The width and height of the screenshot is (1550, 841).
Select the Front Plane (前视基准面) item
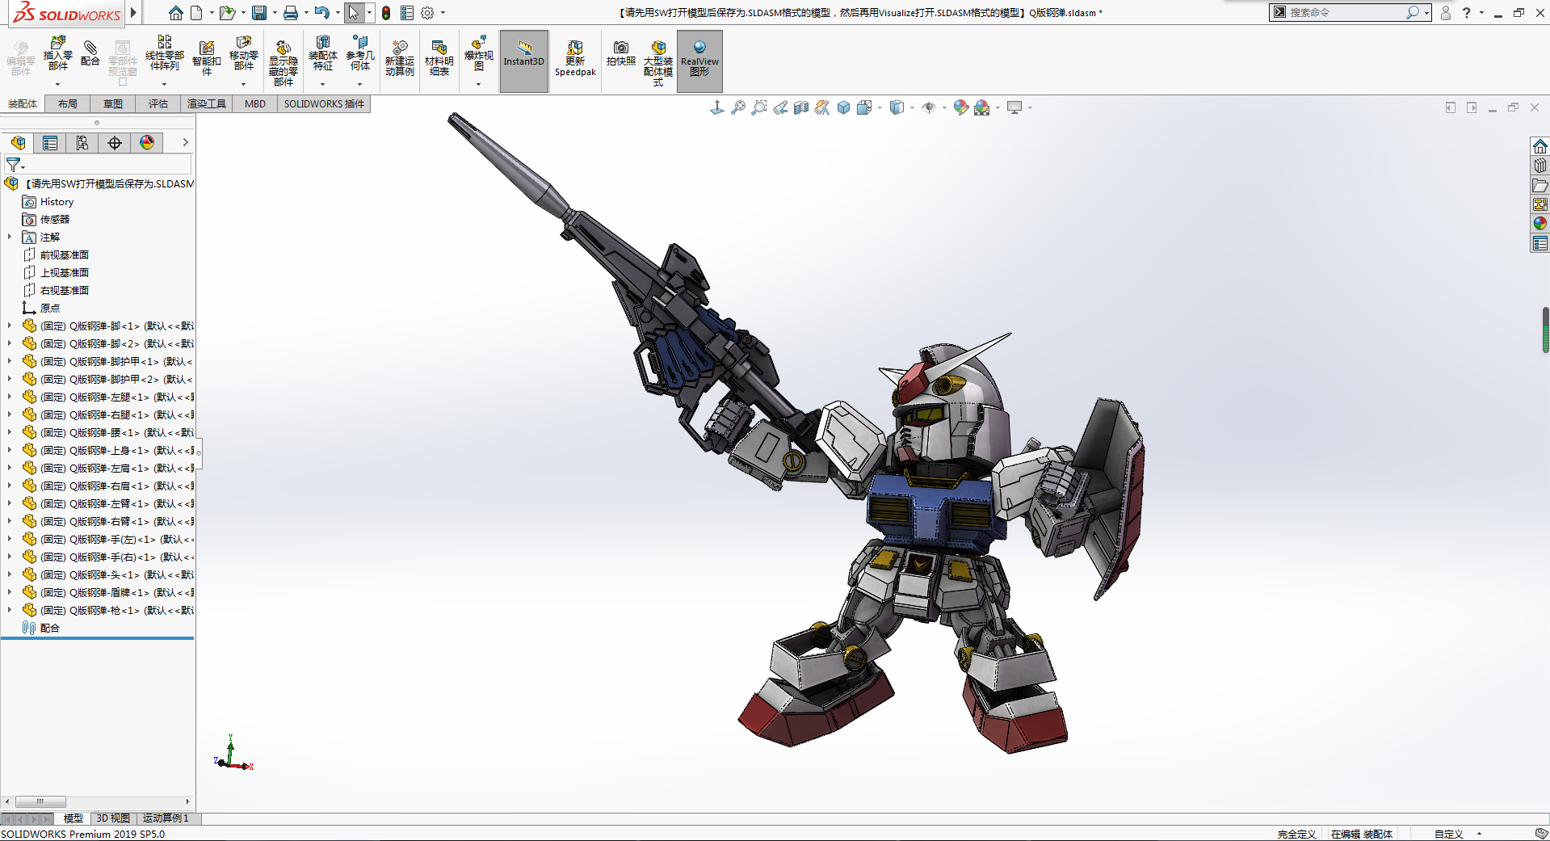coord(65,254)
